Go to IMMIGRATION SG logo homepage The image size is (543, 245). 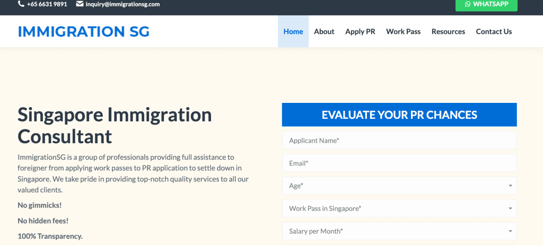[x=83, y=31]
